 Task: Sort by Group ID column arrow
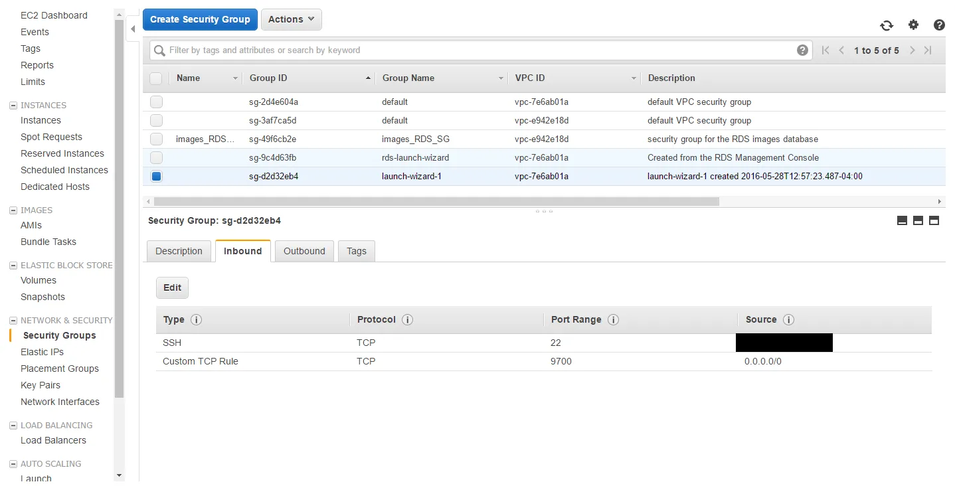[x=369, y=78]
